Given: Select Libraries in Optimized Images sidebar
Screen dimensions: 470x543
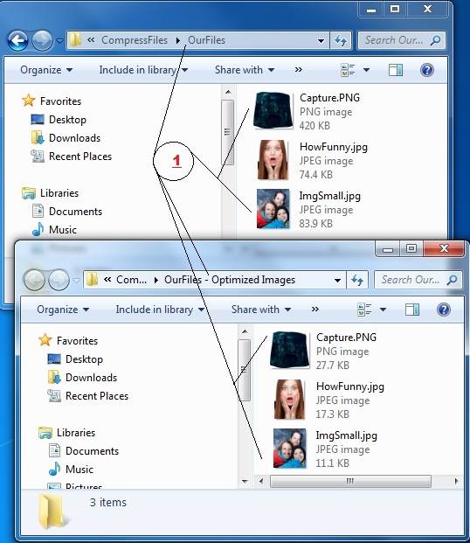Looking at the screenshot, I should tap(67, 433).
